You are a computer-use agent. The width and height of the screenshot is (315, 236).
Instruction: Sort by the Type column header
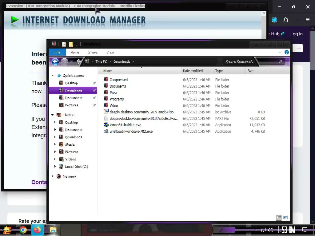[229, 71]
